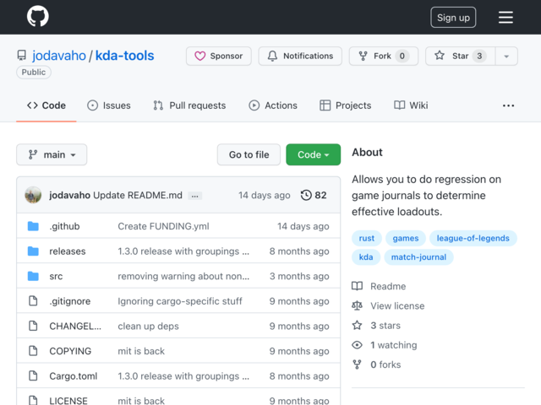This screenshot has height=405, width=541.
Task: Open the src folder
Action: (x=56, y=276)
